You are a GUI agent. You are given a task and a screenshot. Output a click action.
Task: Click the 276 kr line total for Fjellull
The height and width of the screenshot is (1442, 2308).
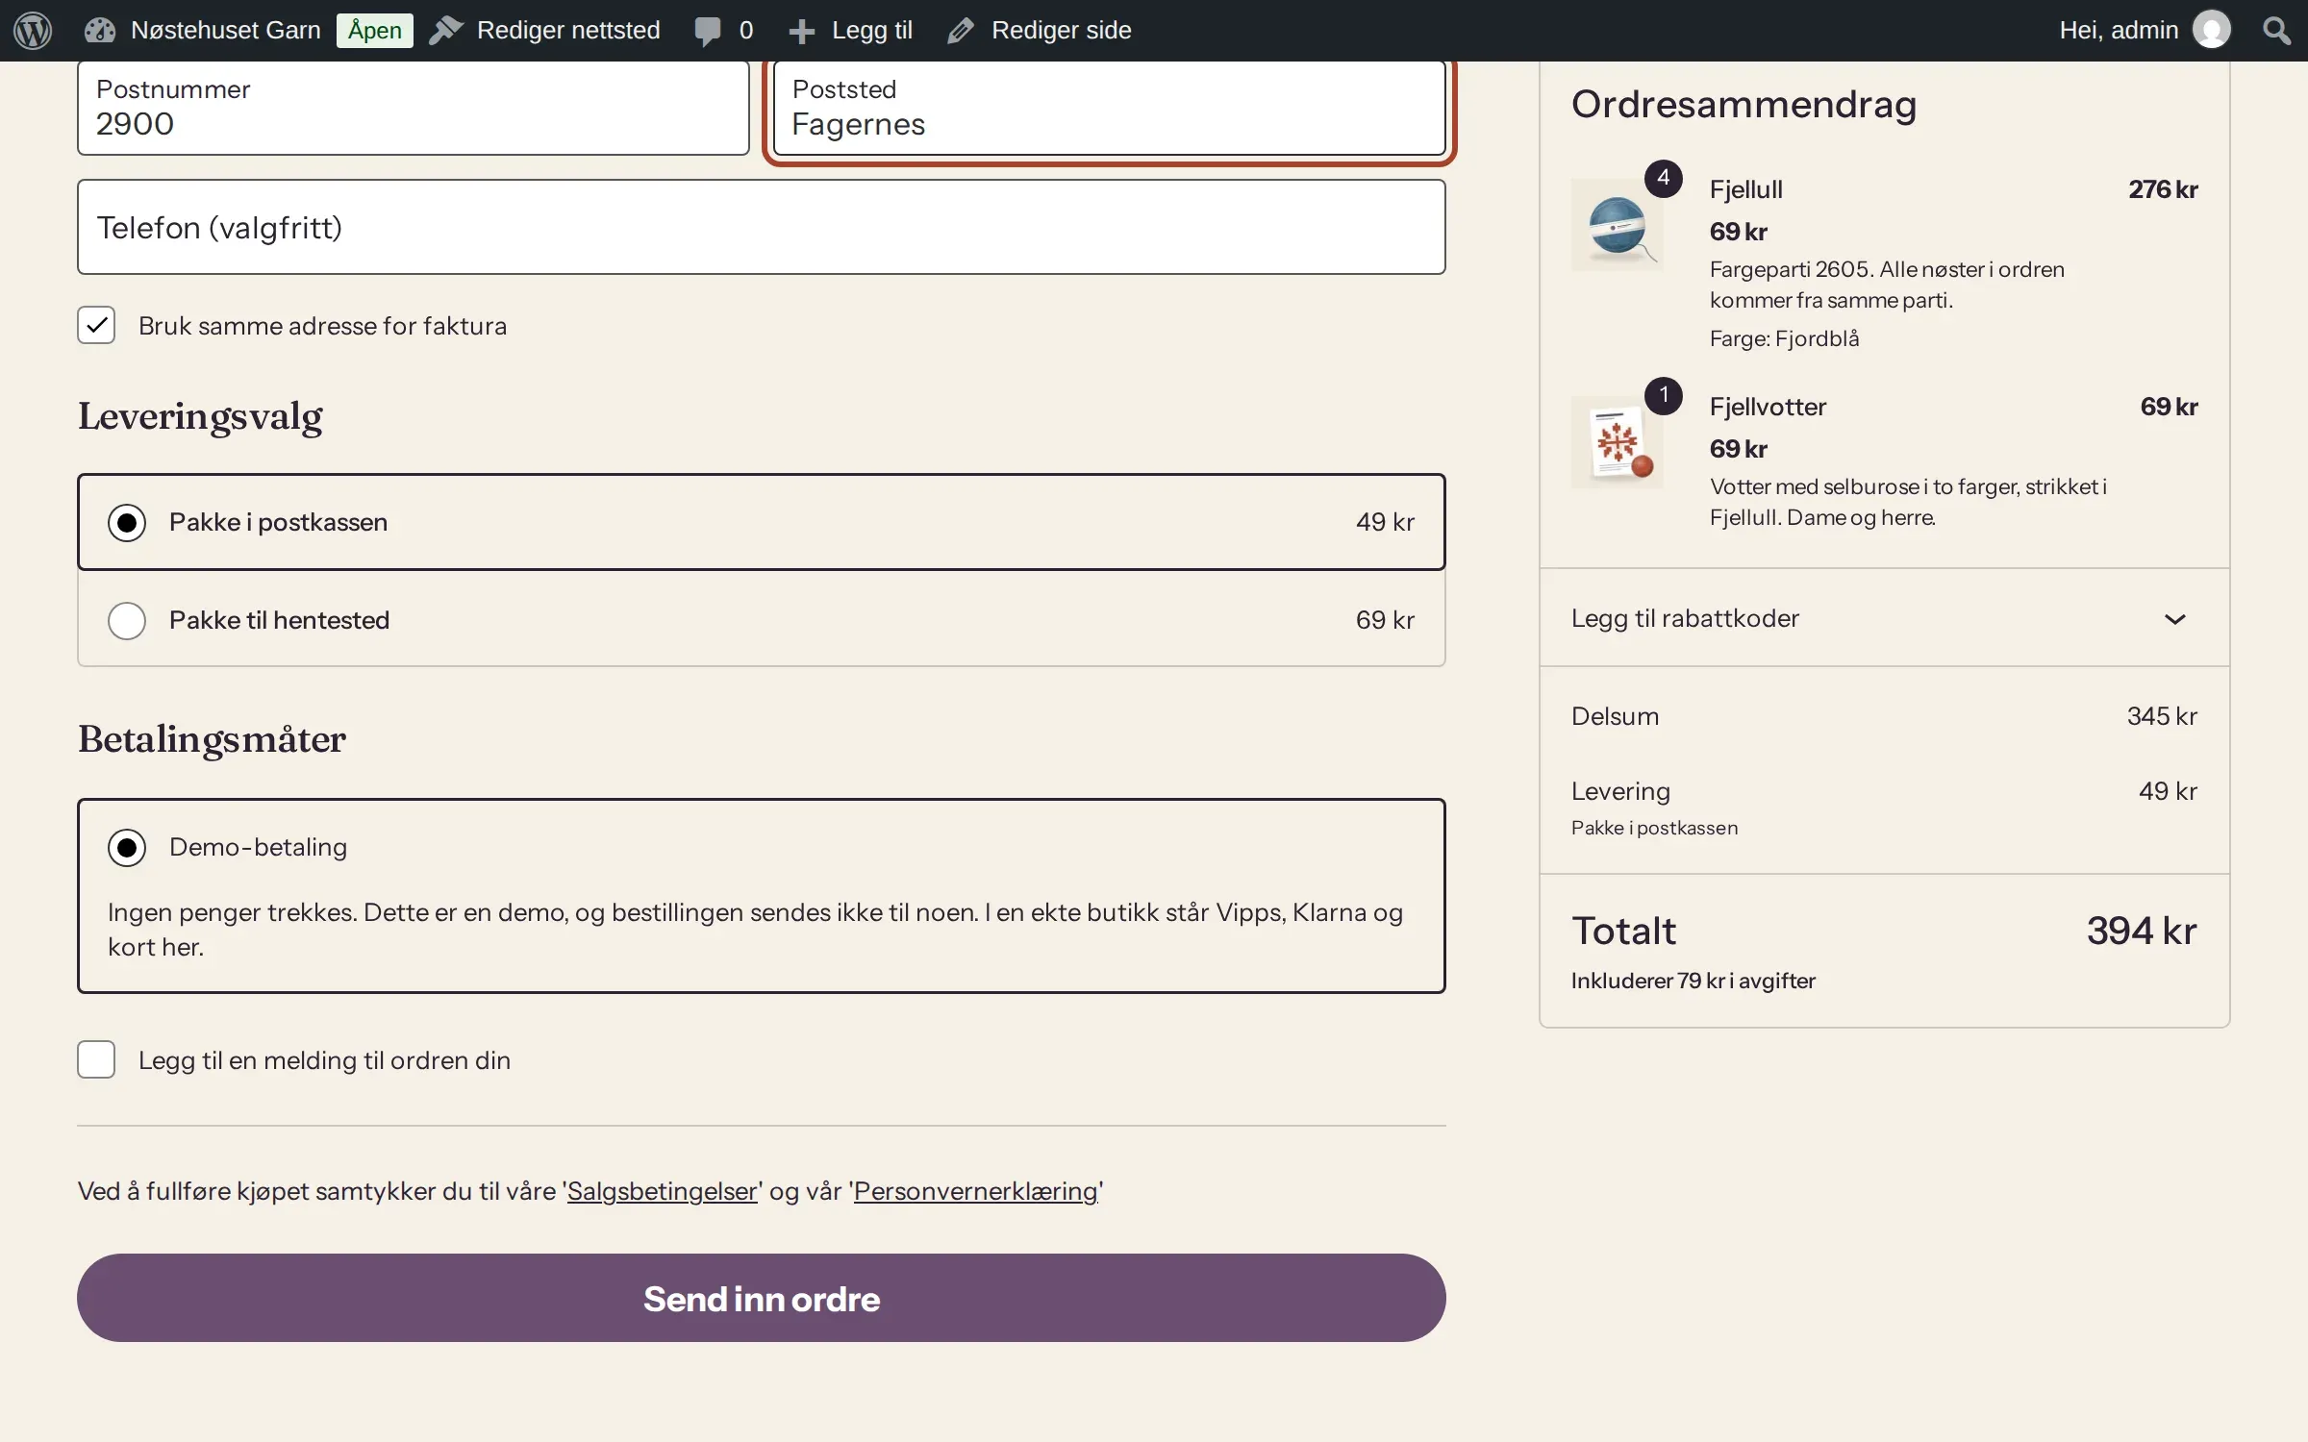(x=2163, y=189)
